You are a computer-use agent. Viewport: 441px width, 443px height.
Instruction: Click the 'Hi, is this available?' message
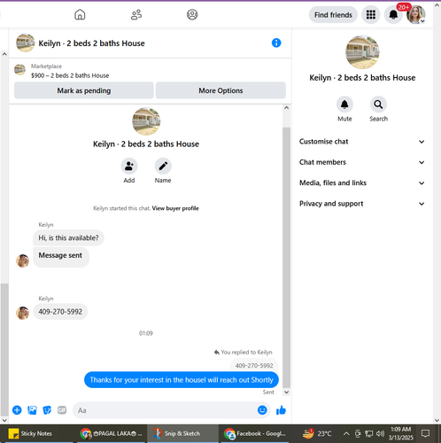coord(68,237)
